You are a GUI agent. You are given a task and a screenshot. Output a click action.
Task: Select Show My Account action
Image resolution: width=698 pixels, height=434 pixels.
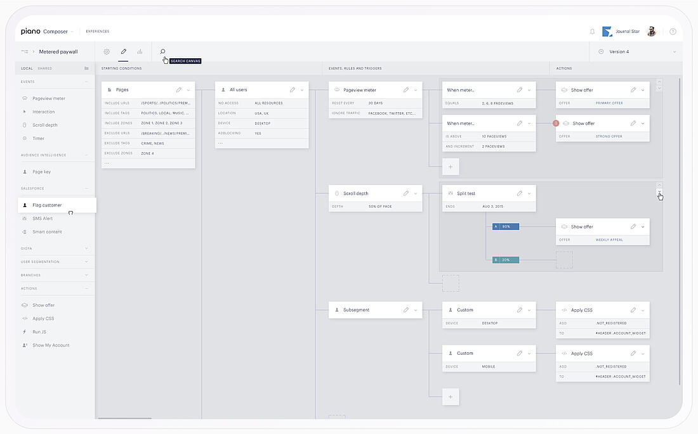click(51, 345)
